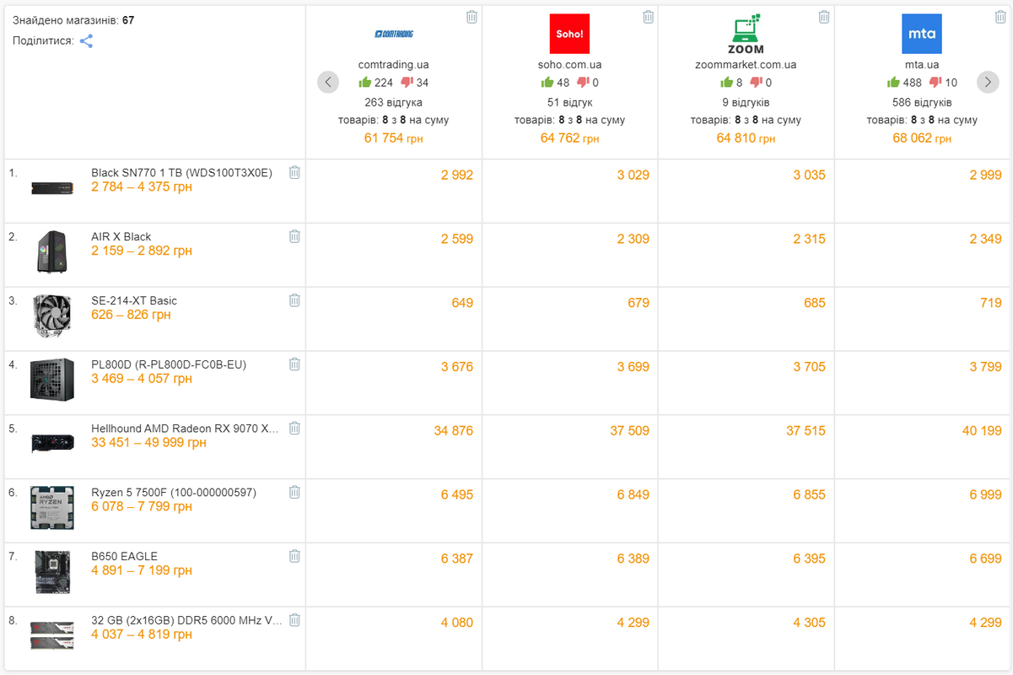Click the ZOOM store logo
Screen dimensions: 1013x675
pyautogui.click(x=746, y=35)
